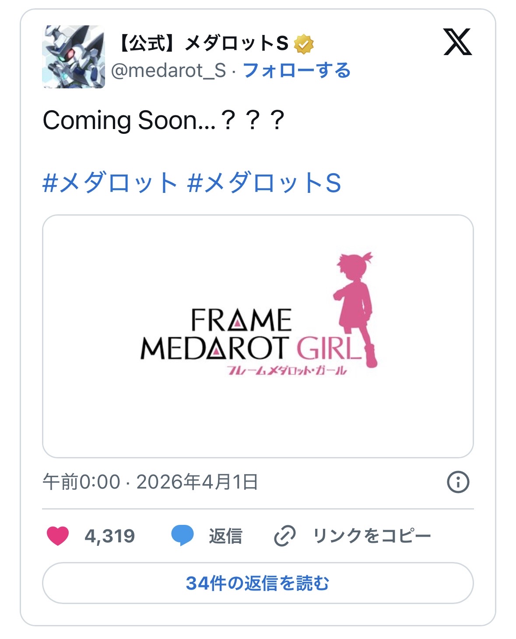Click フォローする follow link
This screenshot has width=516, height=639.
click(297, 70)
